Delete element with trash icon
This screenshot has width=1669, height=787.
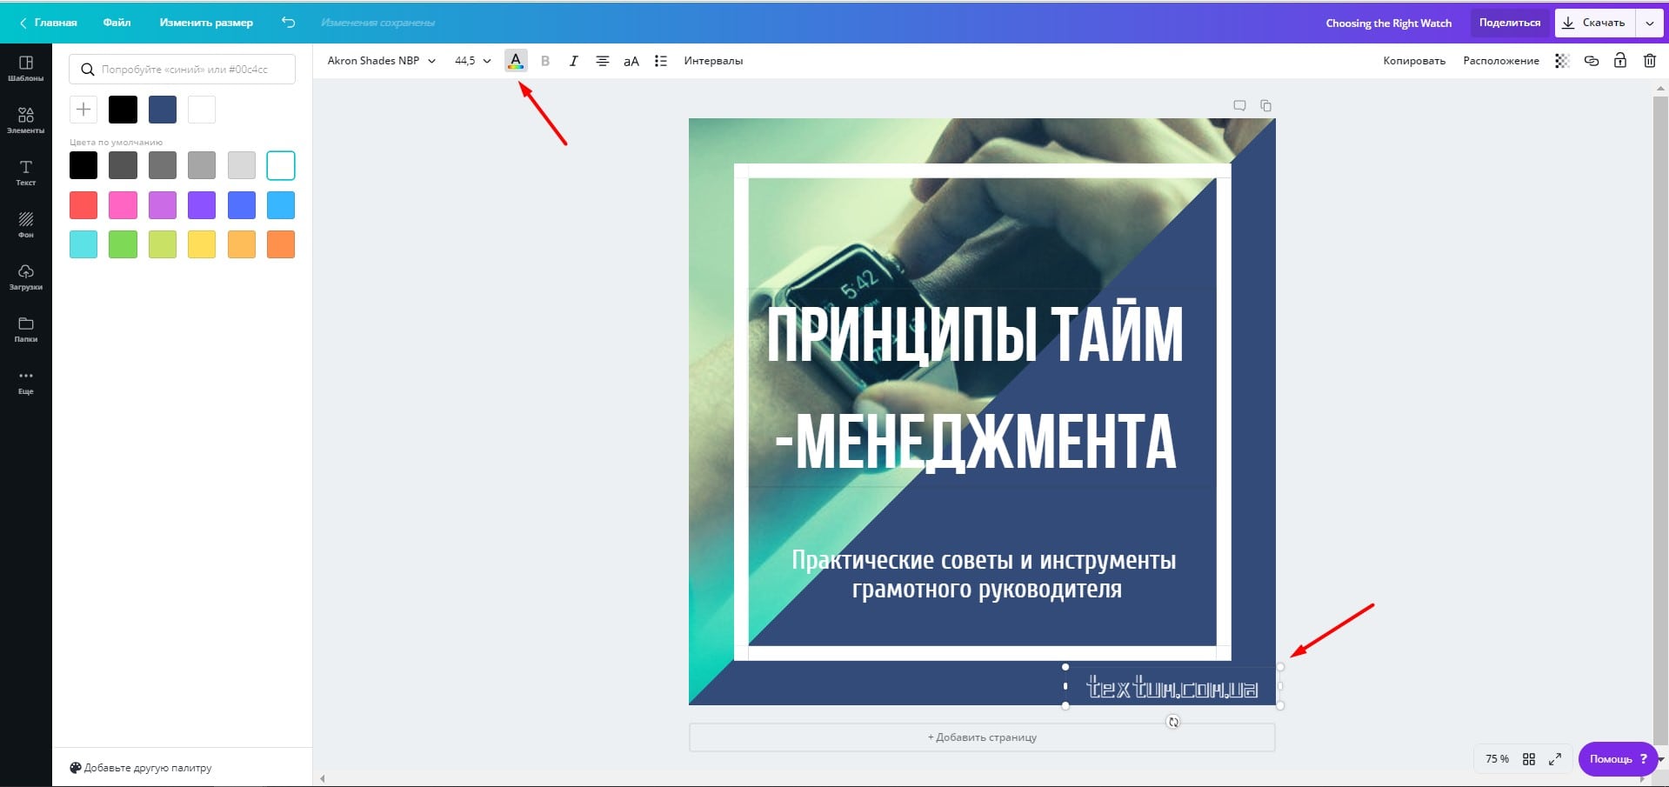(1650, 60)
